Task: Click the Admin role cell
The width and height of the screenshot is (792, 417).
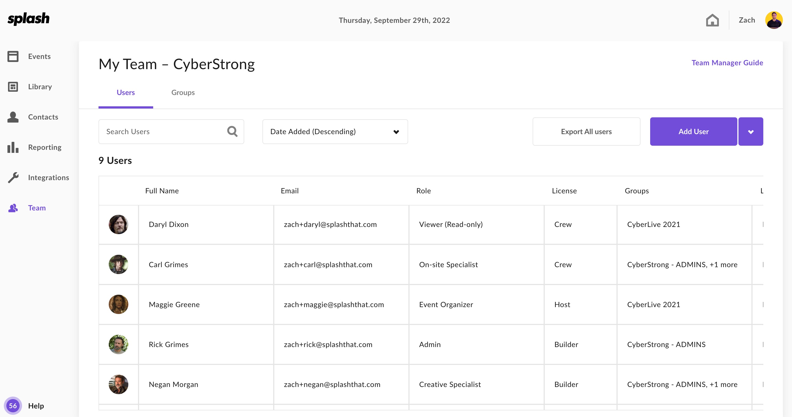Action: 476,344
